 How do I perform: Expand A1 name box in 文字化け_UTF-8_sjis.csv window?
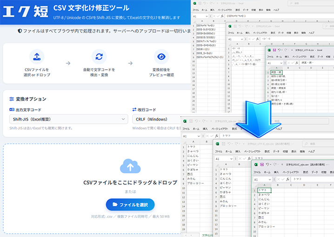pyautogui.click(x=231, y=159)
